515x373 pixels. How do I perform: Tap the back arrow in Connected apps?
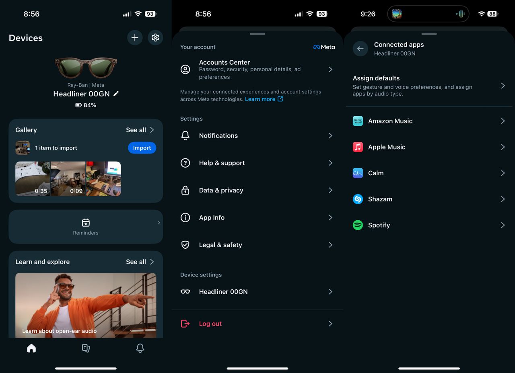[360, 49]
